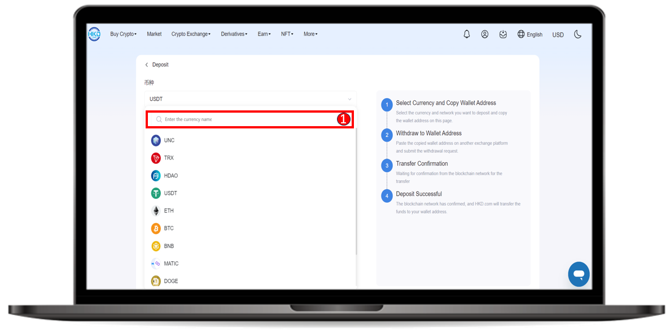Select BTC from the currency list

[x=169, y=229]
